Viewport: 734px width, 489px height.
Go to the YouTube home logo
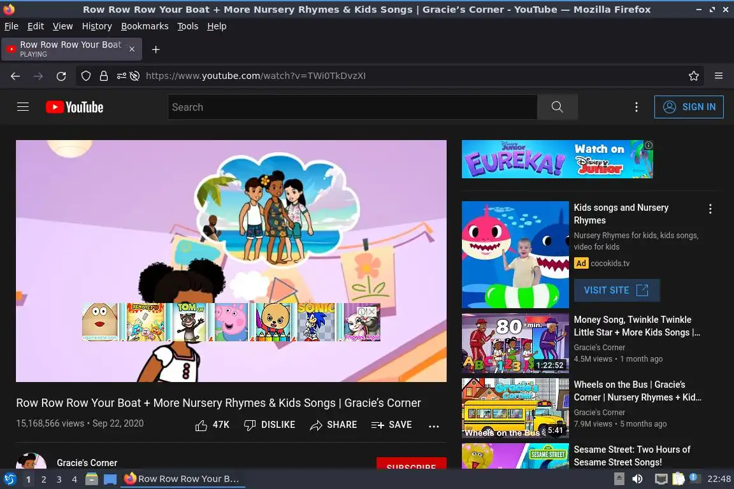point(75,107)
